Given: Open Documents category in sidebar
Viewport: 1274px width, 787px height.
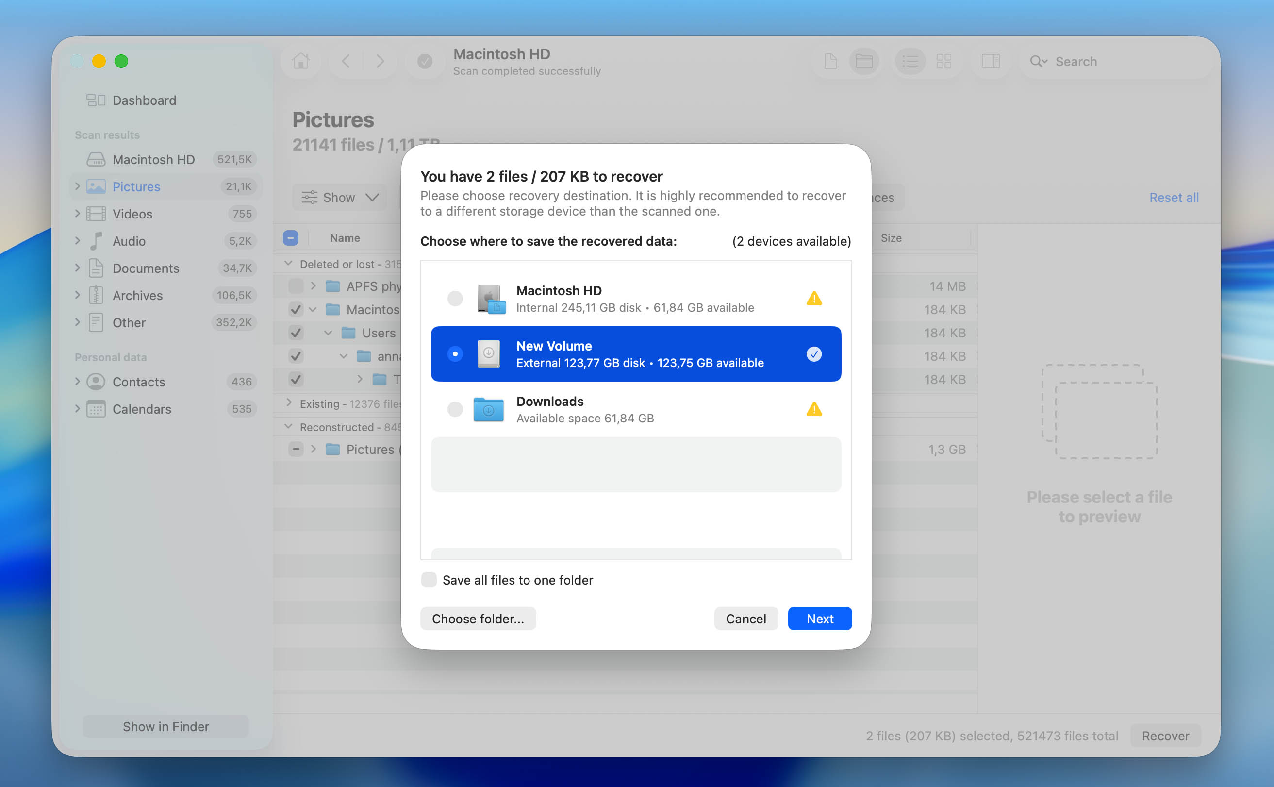Looking at the screenshot, I should coord(165,268).
